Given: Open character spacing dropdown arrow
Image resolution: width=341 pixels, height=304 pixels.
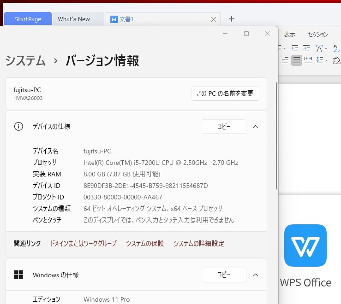Looking at the screenshot, I should click(x=326, y=48).
